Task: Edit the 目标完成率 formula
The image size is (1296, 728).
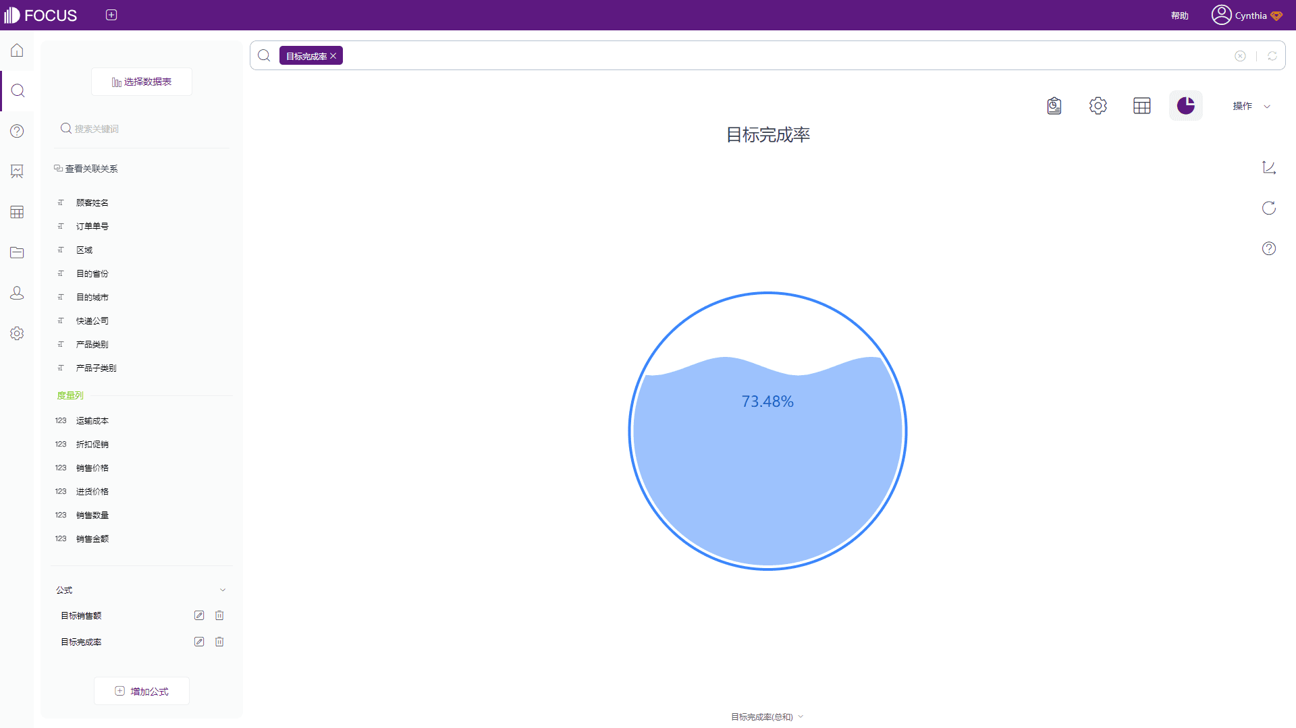Action: (199, 642)
